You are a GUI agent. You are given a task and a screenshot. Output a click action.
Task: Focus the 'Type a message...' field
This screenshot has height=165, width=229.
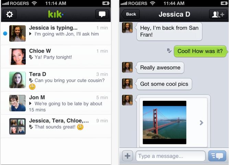coord(171,156)
